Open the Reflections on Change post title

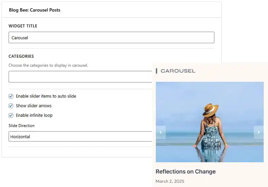coord(186,171)
